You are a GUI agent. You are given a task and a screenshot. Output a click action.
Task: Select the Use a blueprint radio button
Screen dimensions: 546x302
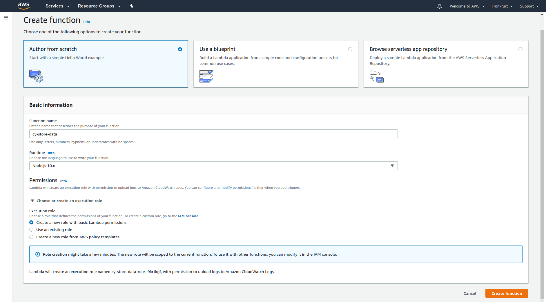tap(350, 49)
